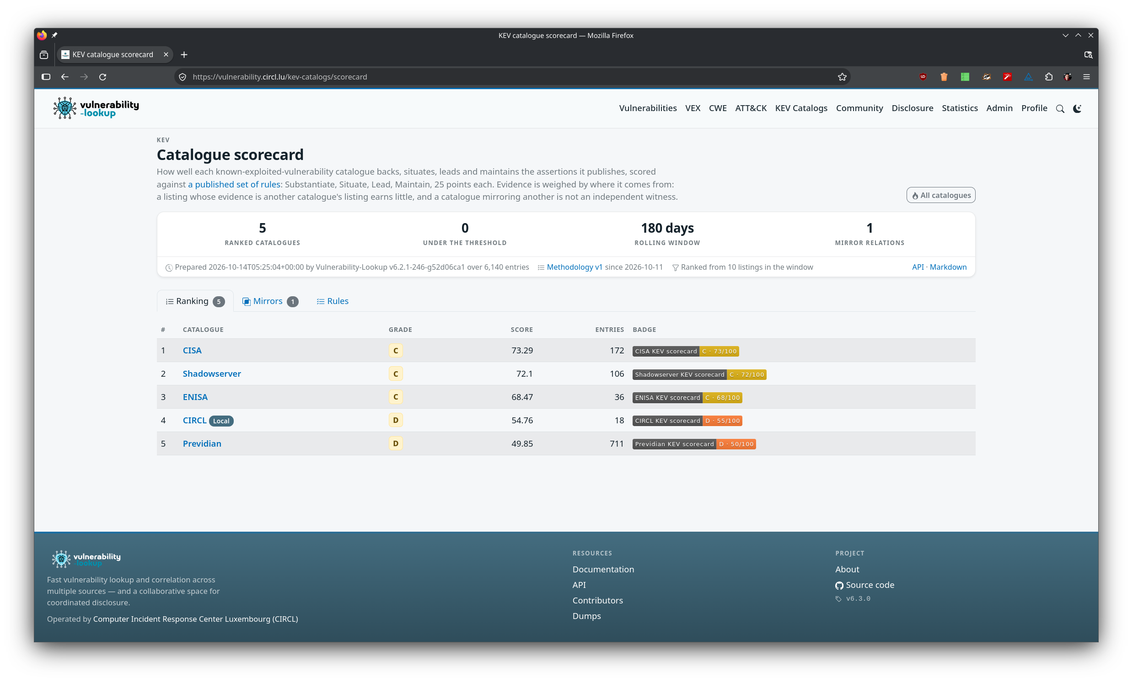
Task: Open the CISA catalogue link
Action: (x=192, y=350)
